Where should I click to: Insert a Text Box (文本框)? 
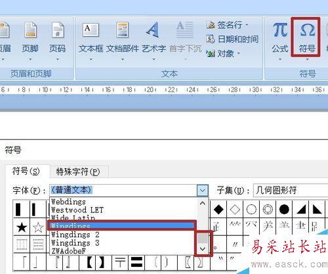click(x=91, y=41)
